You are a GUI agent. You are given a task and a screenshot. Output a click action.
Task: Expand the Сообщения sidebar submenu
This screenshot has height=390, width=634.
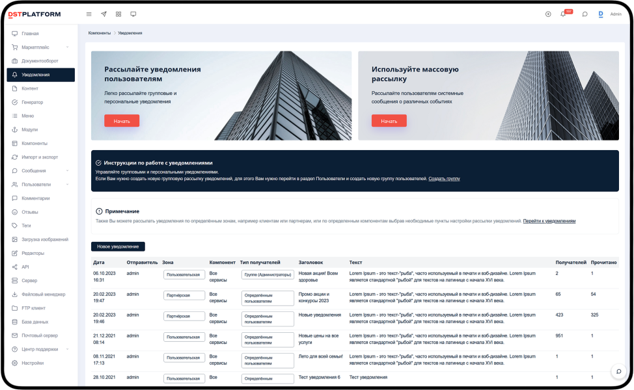(x=67, y=171)
